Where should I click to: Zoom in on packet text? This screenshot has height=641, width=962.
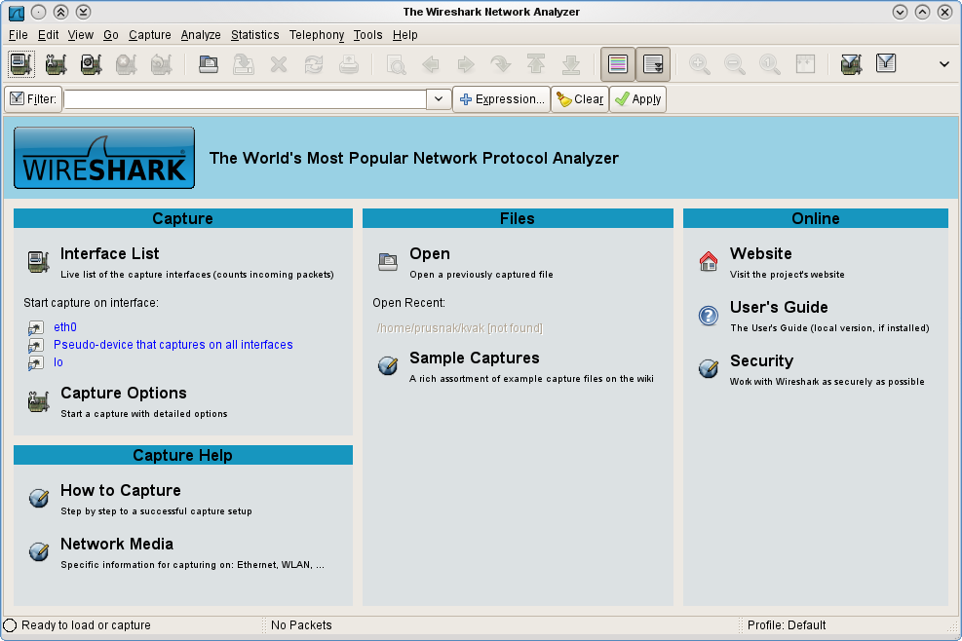click(x=700, y=63)
